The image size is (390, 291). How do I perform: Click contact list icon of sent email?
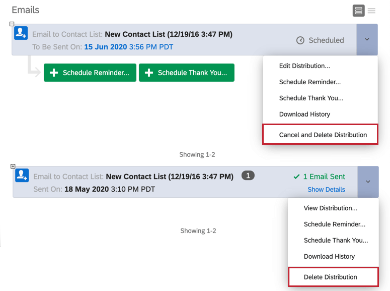[22, 176]
